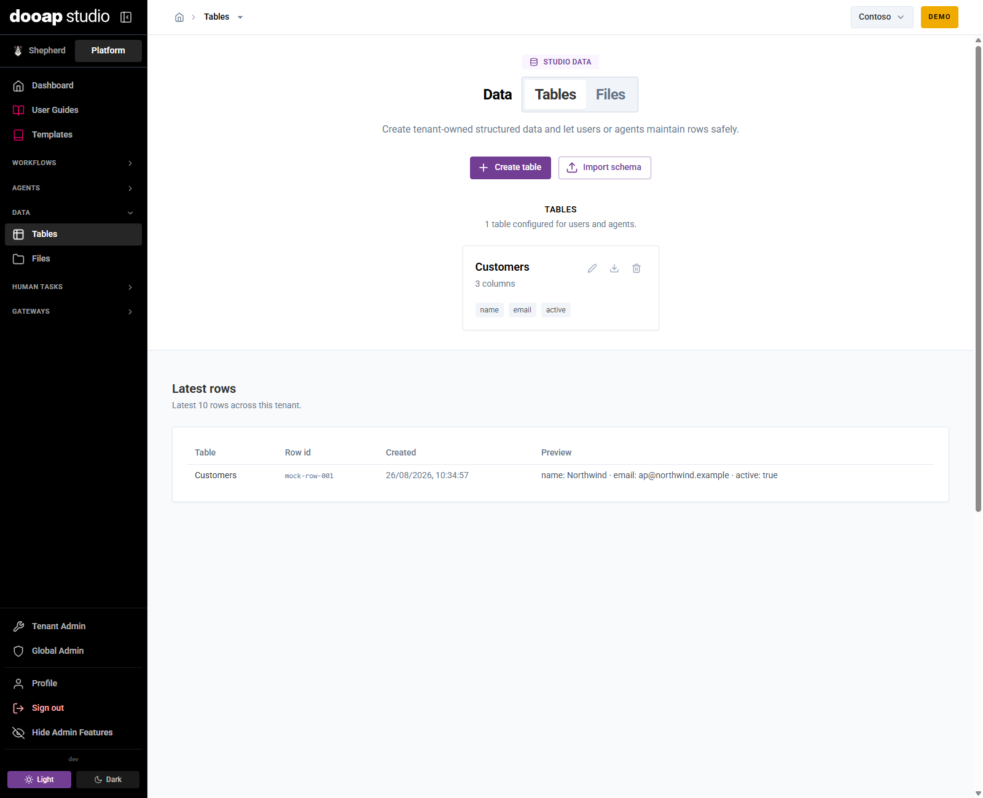
Task: Expand the Gateways section
Action: pos(73,311)
